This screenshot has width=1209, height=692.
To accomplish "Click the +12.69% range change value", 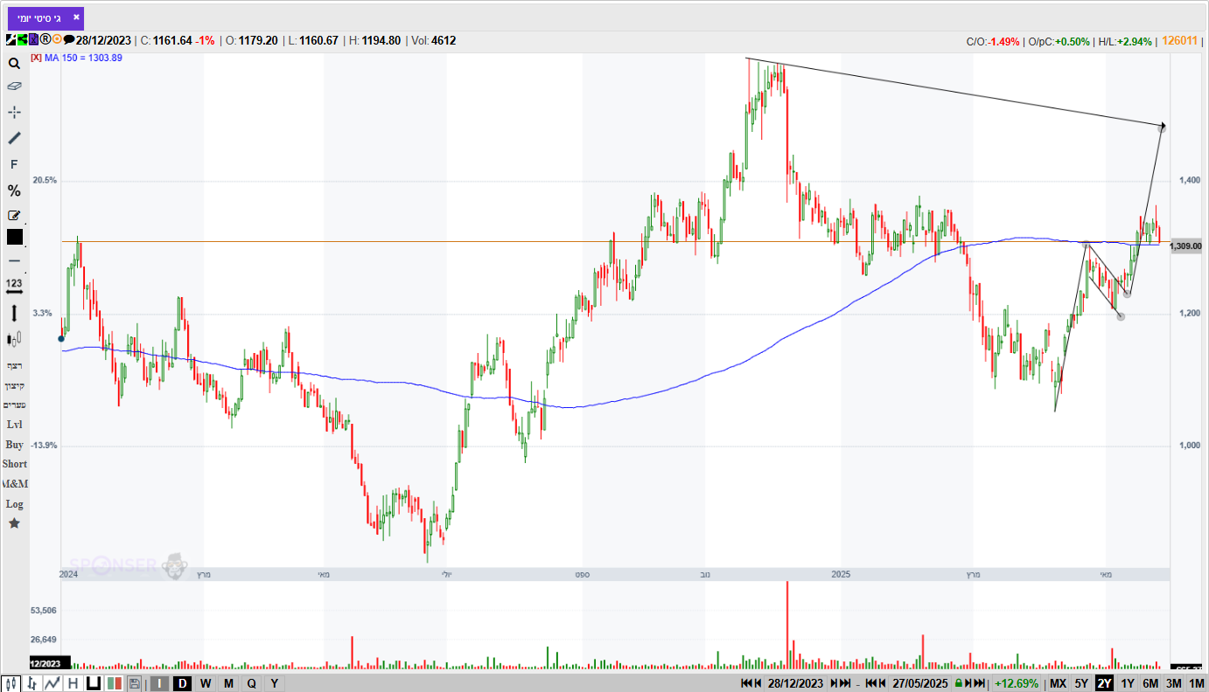I will pos(1017,683).
